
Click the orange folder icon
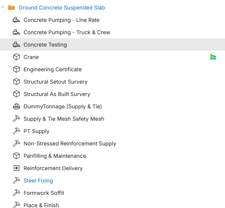(x=12, y=7)
